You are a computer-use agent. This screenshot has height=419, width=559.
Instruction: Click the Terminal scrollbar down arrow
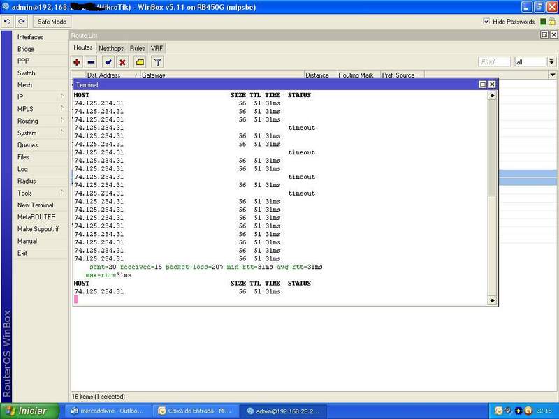click(x=492, y=300)
